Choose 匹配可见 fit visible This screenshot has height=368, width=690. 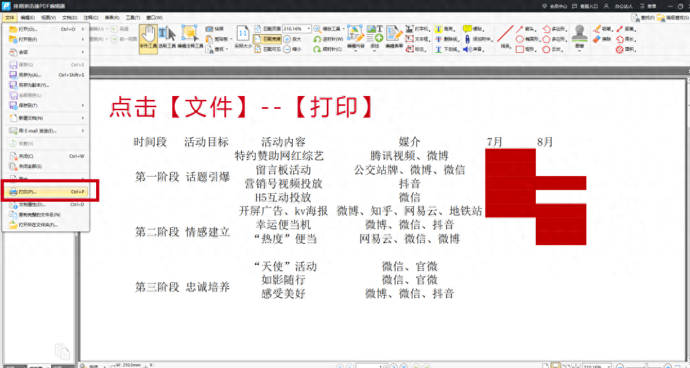[x=268, y=49]
